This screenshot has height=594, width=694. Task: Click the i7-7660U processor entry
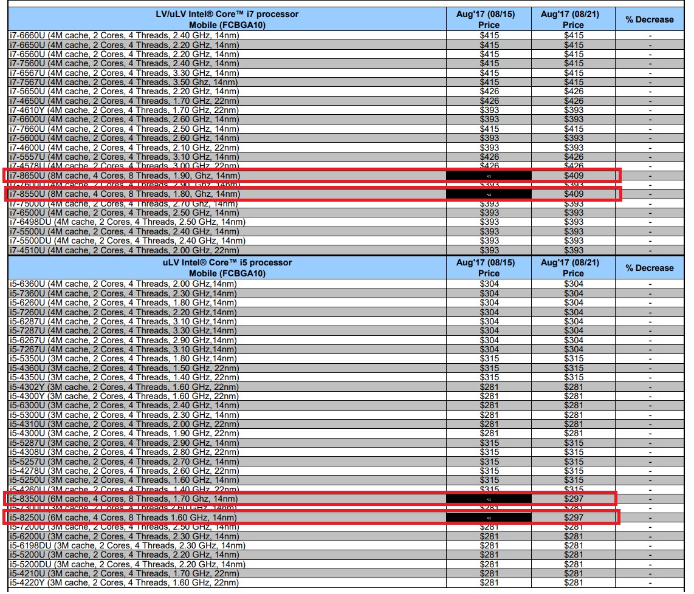[x=125, y=129]
